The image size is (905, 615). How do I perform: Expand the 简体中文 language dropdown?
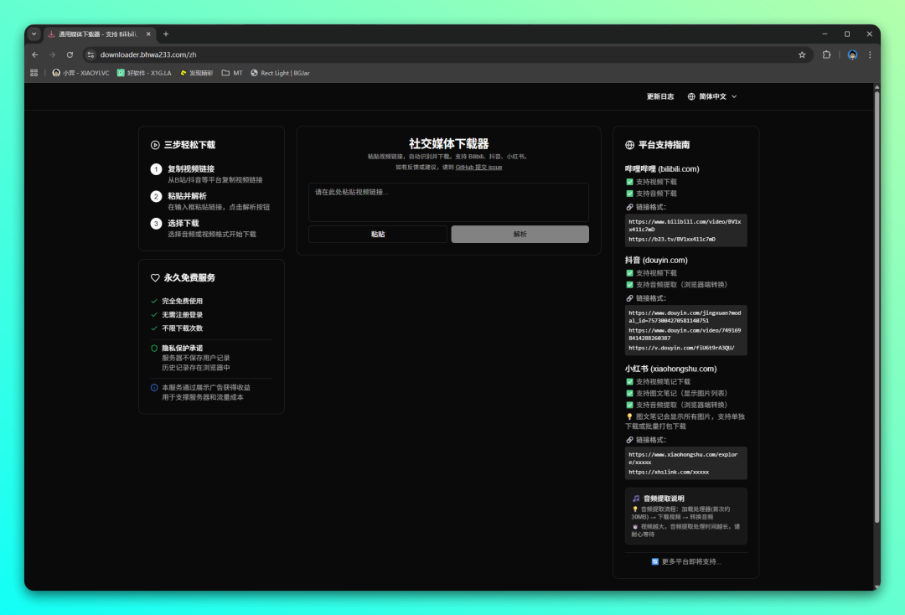point(712,96)
